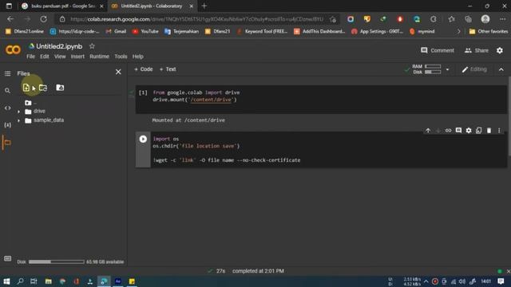The height and width of the screenshot is (287, 511).
Task: Open Code snippets sidebar icon
Action: pyautogui.click(x=7, y=108)
